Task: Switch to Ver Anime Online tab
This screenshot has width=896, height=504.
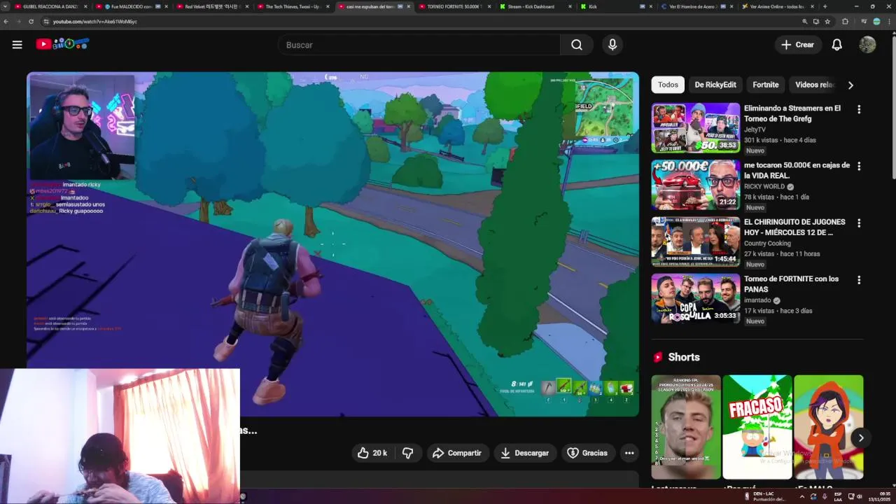Action: coord(776,6)
